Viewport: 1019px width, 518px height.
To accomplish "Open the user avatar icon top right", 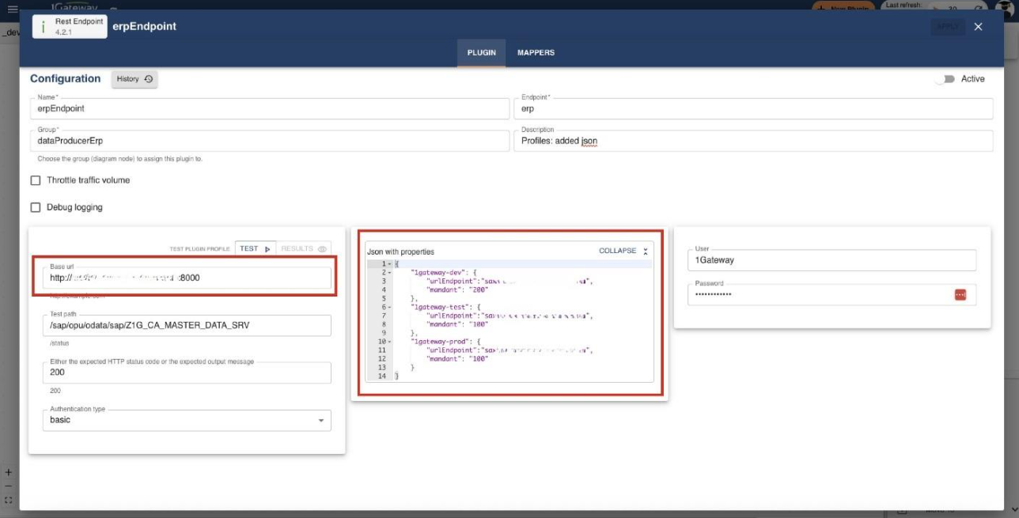I will click(1006, 9).
